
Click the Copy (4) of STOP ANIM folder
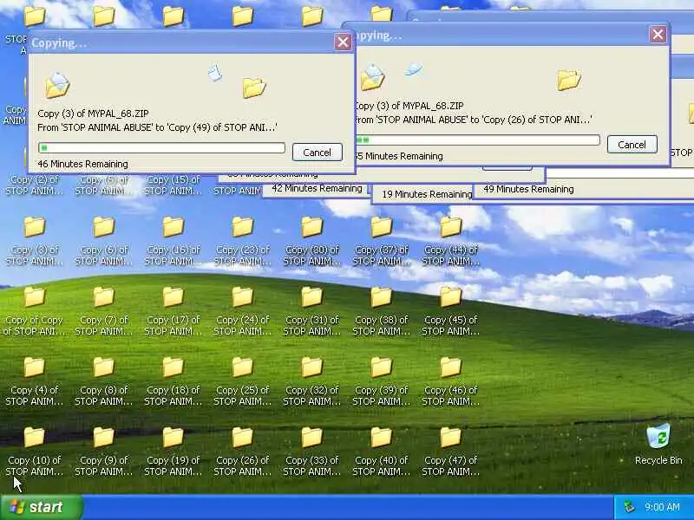pos(35,381)
